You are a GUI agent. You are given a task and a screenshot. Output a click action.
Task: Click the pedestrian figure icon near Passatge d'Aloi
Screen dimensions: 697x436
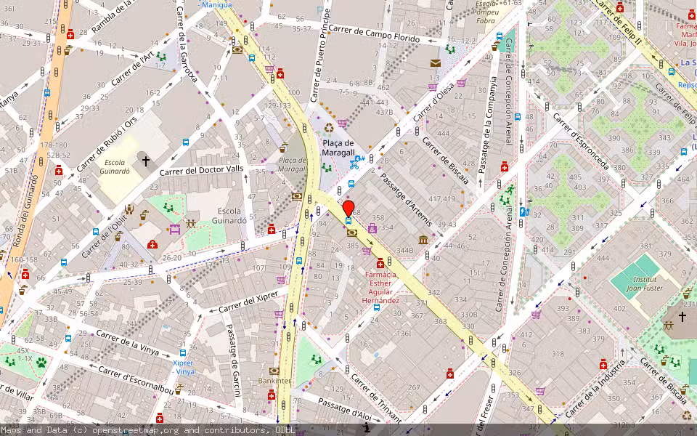366,426
